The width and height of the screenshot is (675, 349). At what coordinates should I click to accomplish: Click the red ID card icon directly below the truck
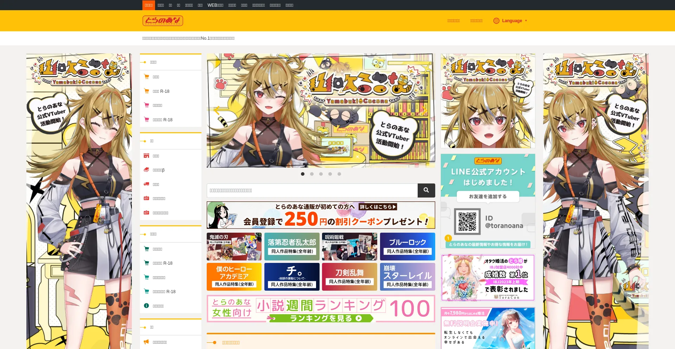tap(147, 198)
